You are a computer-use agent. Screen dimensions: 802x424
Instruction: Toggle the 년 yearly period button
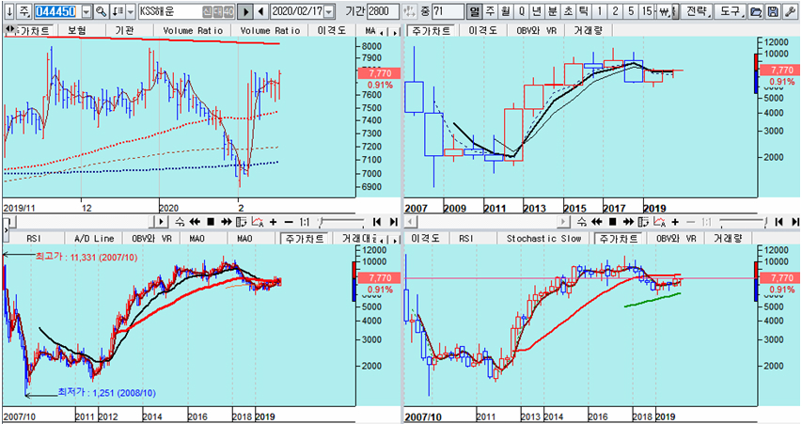click(x=537, y=11)
